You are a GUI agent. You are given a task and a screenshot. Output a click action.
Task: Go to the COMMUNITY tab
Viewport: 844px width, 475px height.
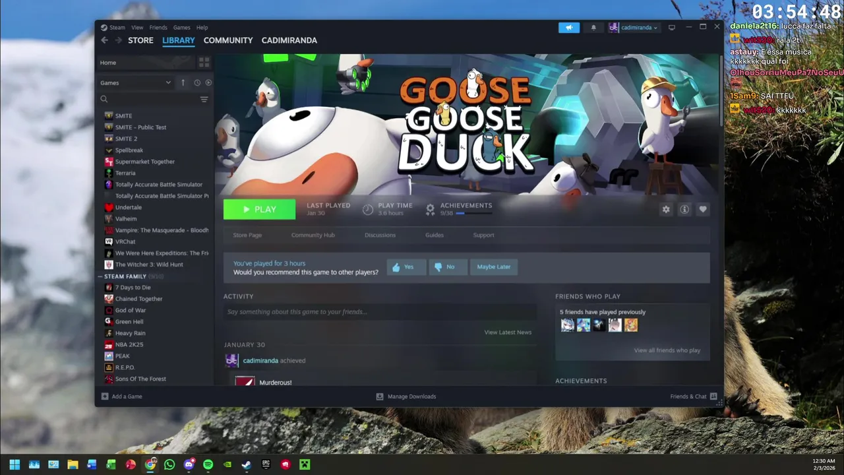(228, 40)
